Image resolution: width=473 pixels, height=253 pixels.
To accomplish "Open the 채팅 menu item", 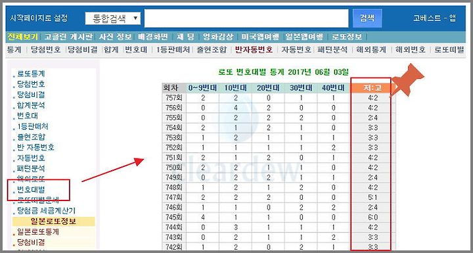I will (185, 37).
